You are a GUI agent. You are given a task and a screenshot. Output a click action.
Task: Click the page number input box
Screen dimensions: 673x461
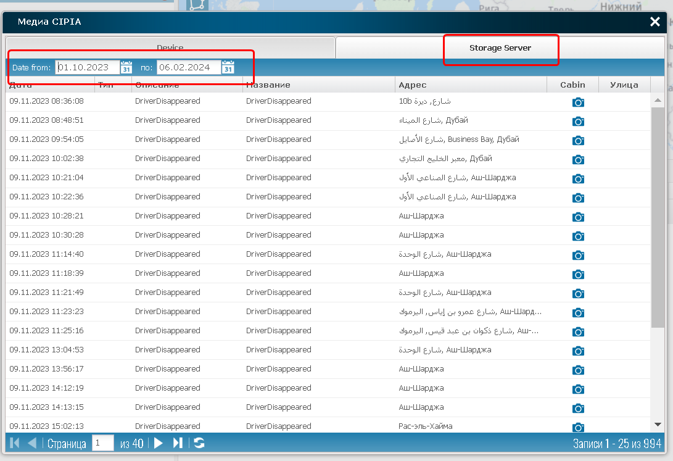point(103,442)
